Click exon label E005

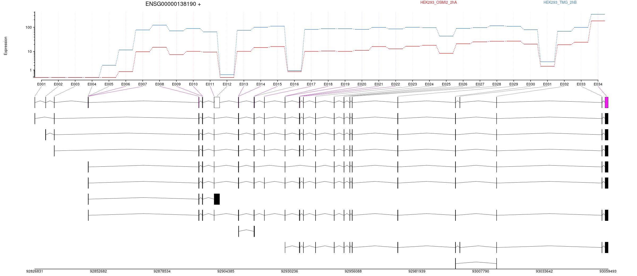(109, 84)
